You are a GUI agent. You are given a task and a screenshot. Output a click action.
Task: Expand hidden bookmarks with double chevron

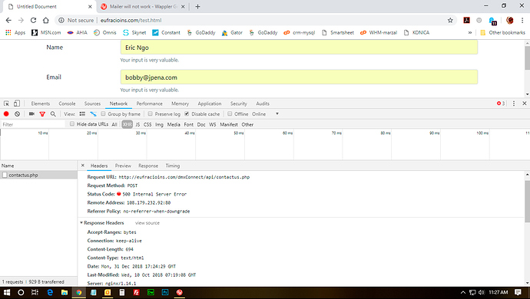(x=470, y=33)
